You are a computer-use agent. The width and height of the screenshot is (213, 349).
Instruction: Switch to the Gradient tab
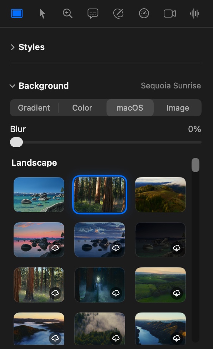(34, 108)
